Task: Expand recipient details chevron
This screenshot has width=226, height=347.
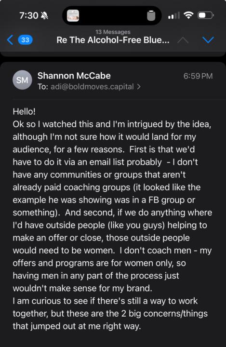Action: [x=139, y=87]
